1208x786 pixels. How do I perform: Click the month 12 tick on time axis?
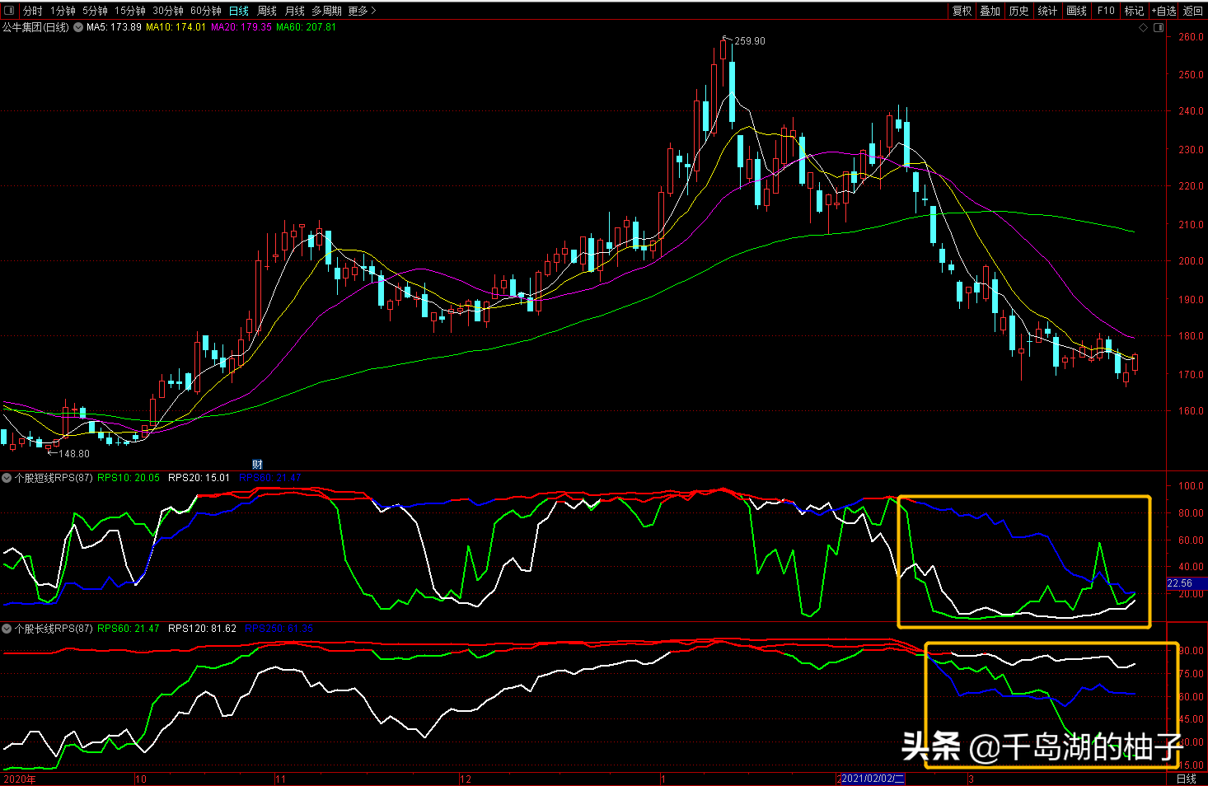pyautogui.click(x=466, y=779)
